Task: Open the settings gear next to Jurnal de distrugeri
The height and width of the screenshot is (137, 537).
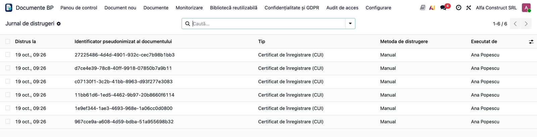Action: point(59,24)
